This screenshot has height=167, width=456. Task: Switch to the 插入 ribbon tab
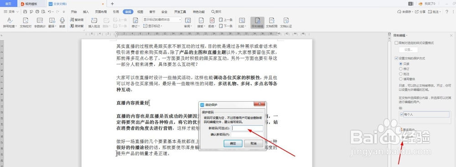coord(86,12)
